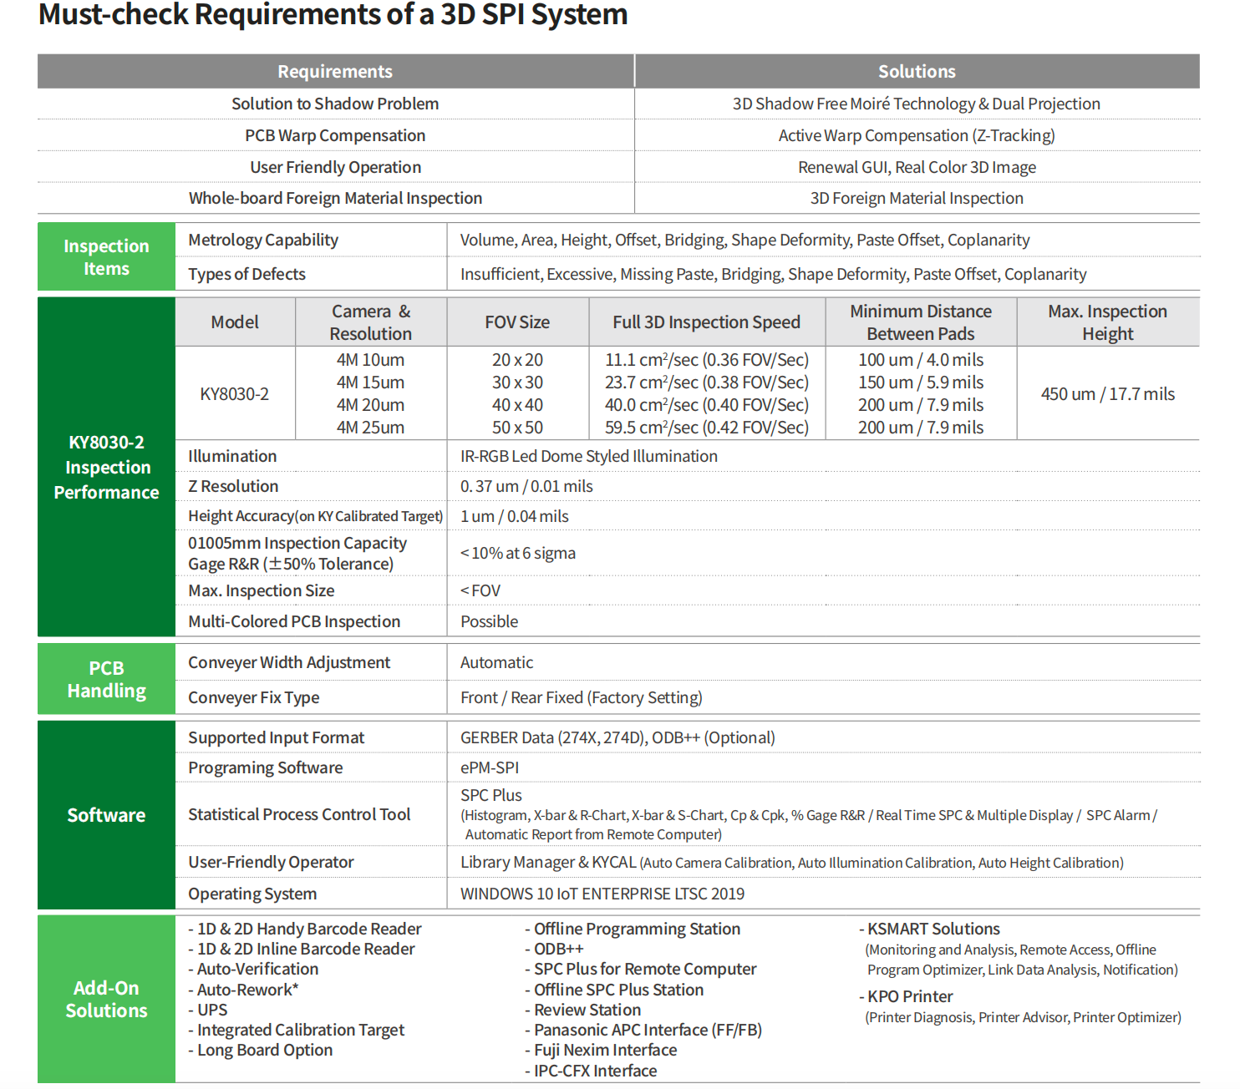Click the Full 3D Inspection Speed header

pyautogui.click(x=706, y=322)
